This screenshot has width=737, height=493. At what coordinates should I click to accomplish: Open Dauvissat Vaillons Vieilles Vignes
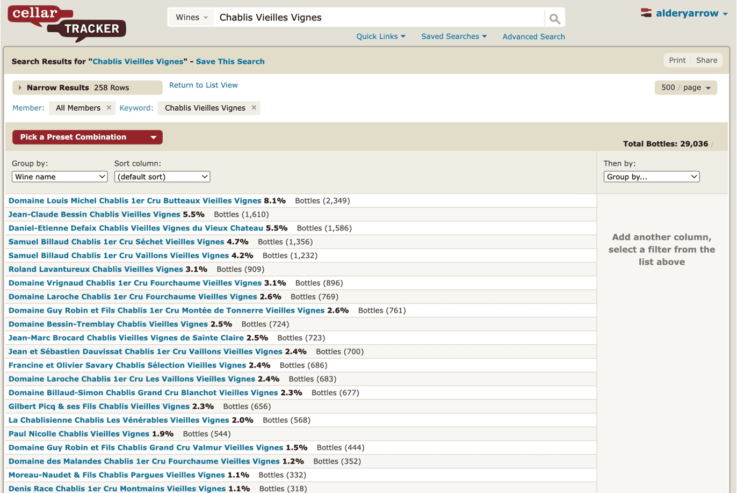click(146, 351)
